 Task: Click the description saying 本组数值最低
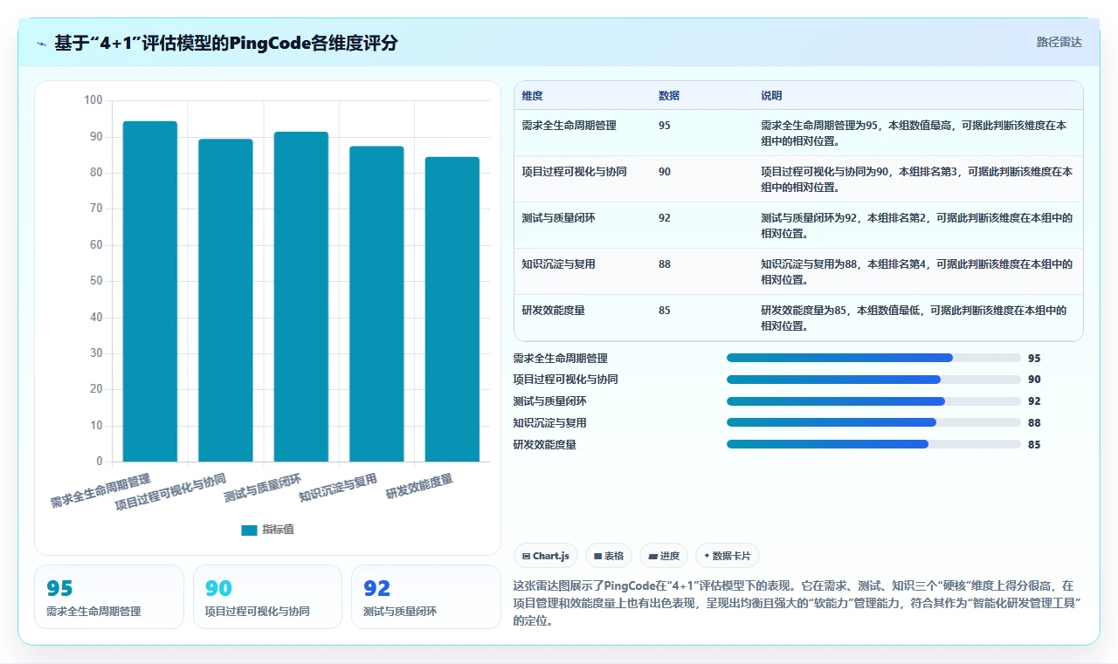click(915, 318)
